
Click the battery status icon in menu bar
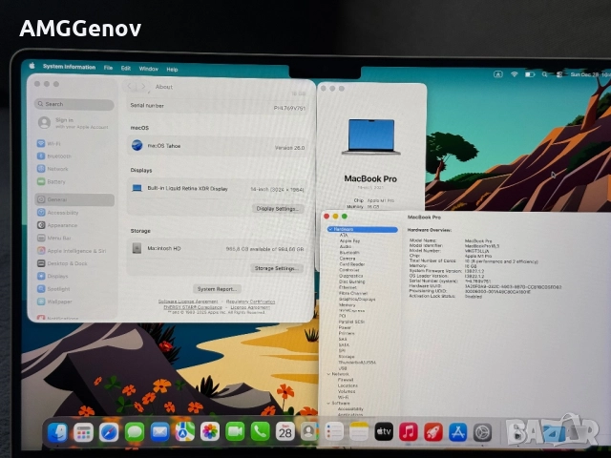click(530, 74)
